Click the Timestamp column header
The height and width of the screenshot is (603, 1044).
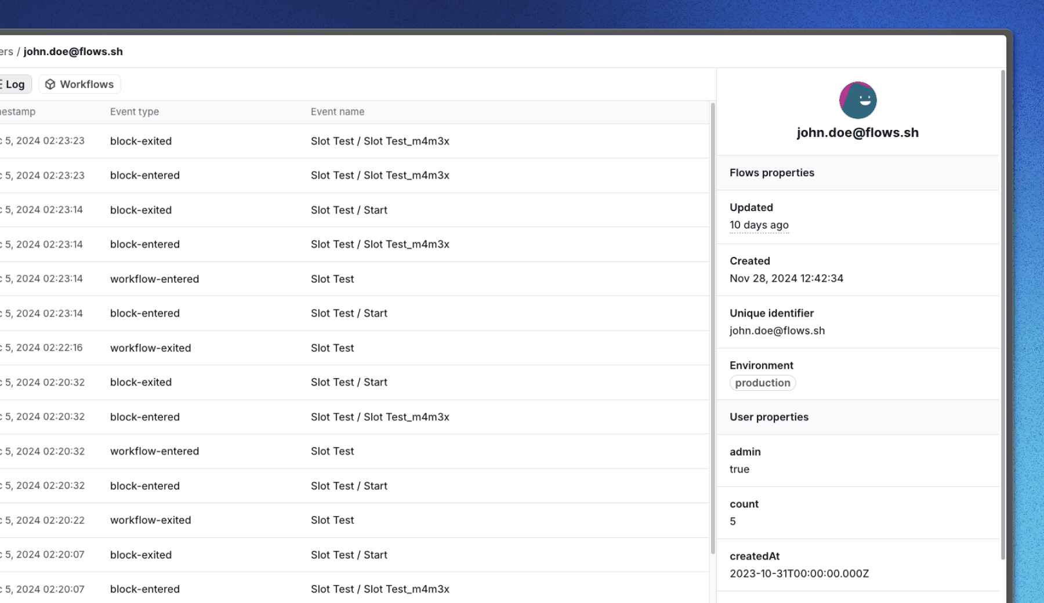click(17, 111)
